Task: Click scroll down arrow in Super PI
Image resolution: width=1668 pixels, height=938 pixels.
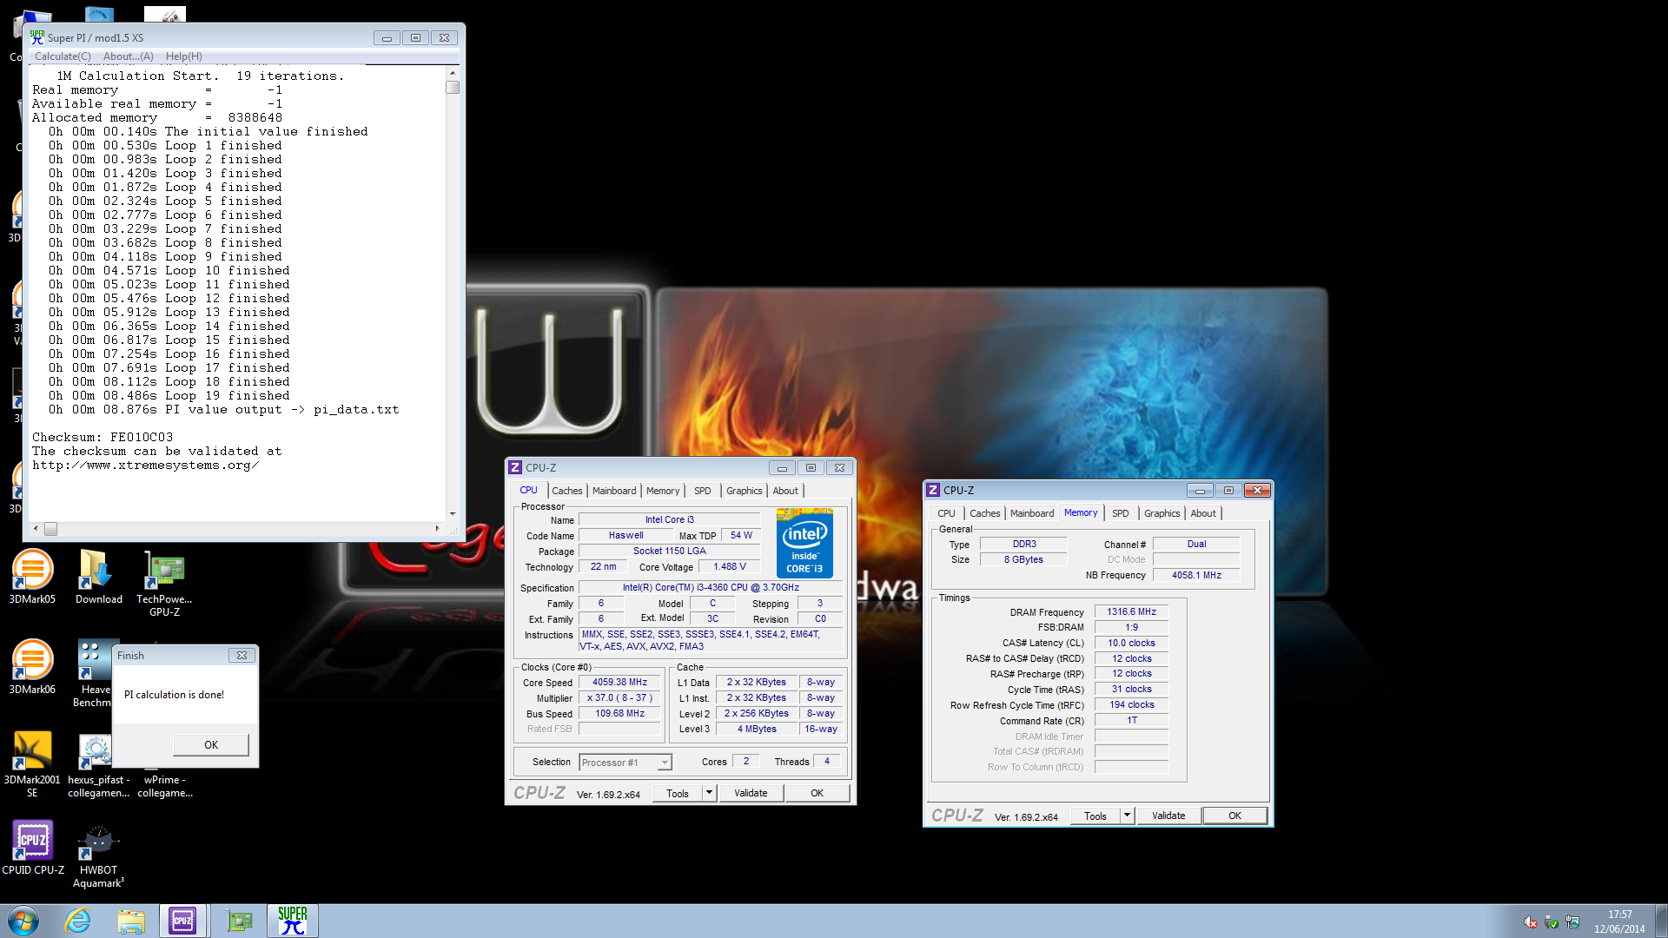Action: click(453, 513)
